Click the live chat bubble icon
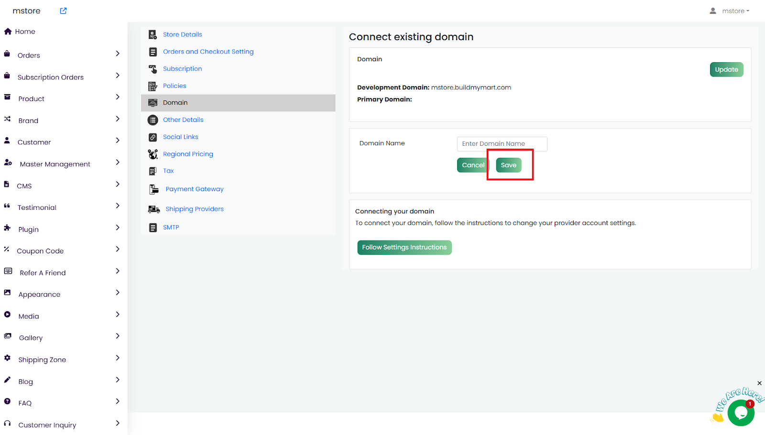This screenshot has height=435, width=765. click(x=740, y=413)
